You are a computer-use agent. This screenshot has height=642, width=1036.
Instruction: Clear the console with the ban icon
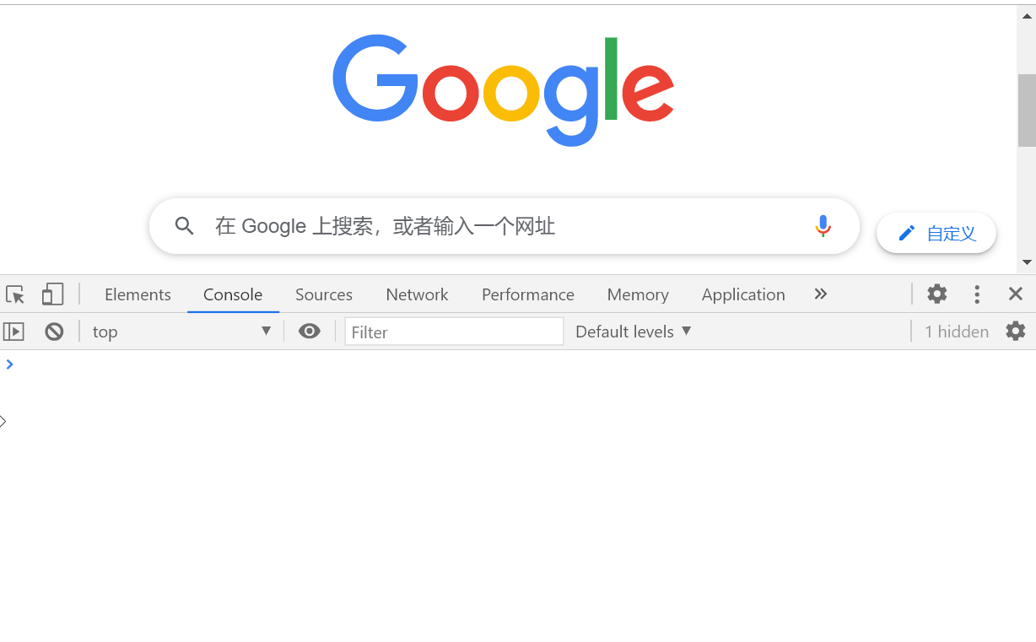point(54,332)
